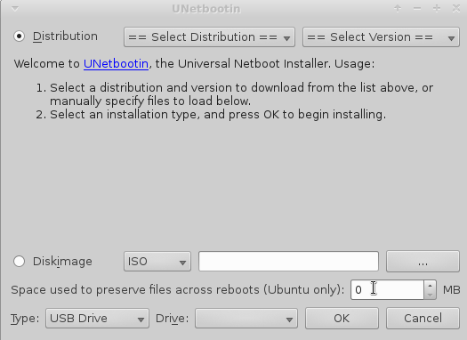Image resolution: width=467 pixels, height=340 pixels.
Task: Open the Type USB Drive dropdown
Action: tap(97, 319)
